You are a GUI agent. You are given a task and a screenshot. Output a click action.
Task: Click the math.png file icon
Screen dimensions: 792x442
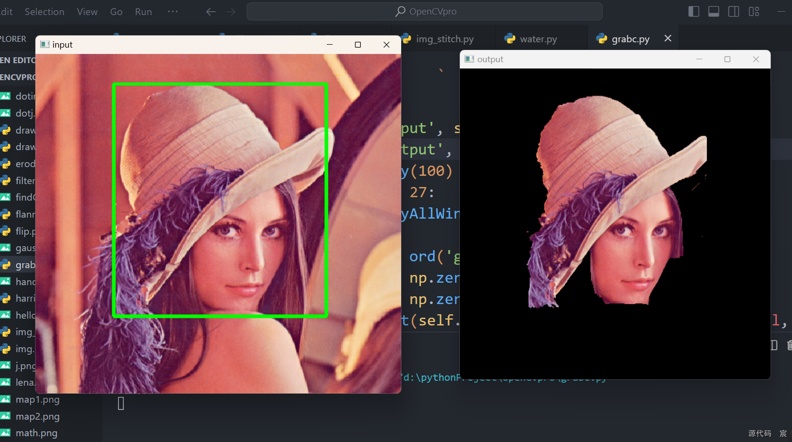(5, 433)
